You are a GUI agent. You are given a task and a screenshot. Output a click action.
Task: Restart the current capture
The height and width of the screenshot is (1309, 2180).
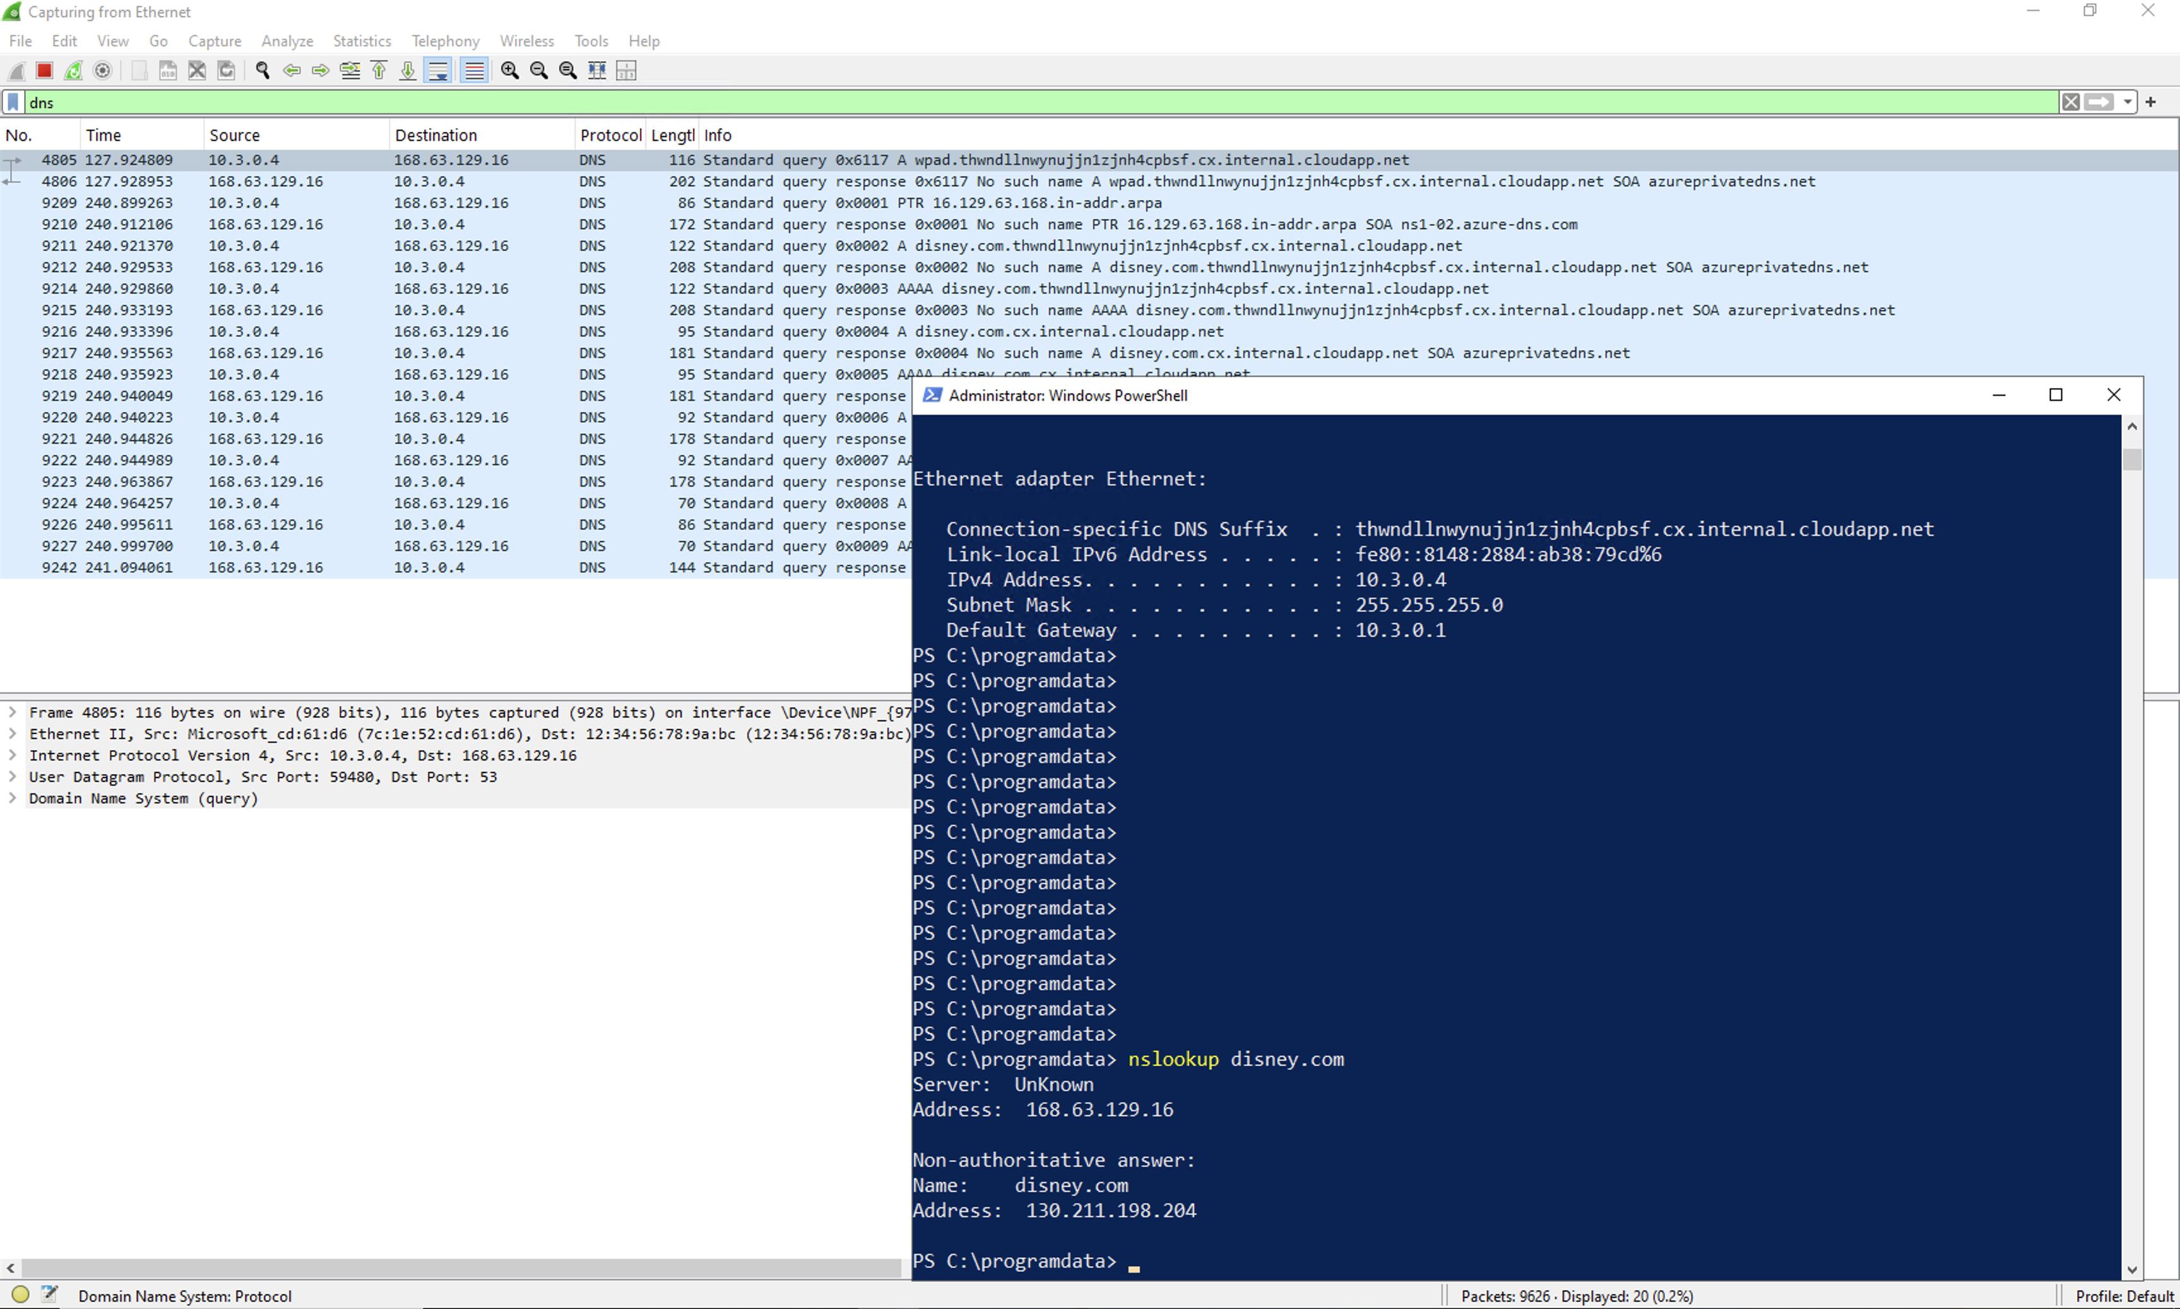(x=73, y=71)
